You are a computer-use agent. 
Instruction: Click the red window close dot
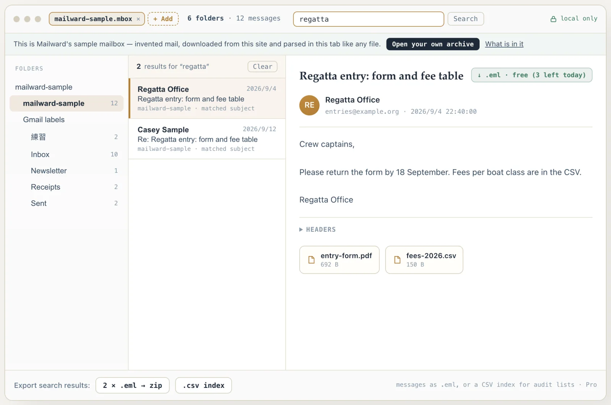[x=16, y=19]
